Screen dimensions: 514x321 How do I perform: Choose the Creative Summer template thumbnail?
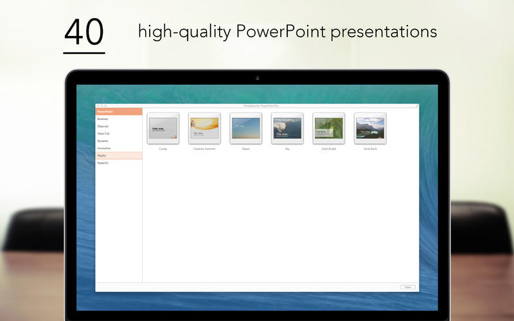pyautogui.click(x=204, y=128)
